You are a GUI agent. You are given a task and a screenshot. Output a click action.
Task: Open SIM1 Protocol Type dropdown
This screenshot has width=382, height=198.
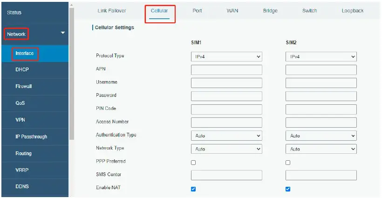[x=226, y=57]
